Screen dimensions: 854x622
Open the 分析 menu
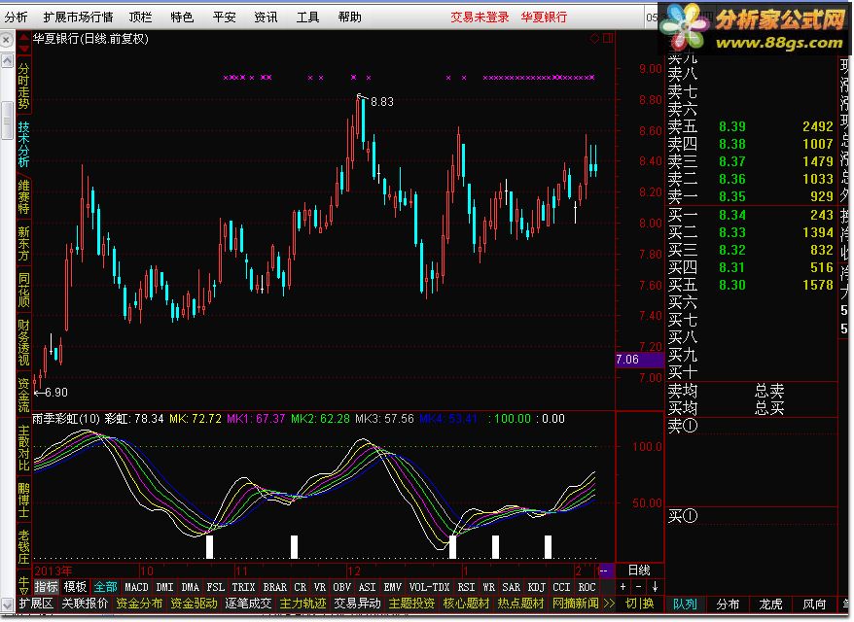coord(16,17)
